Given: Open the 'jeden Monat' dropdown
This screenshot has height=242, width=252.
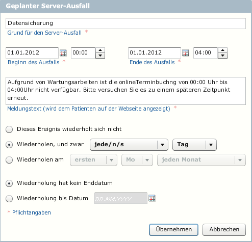Looking at the screenshot, I should 201,160.
